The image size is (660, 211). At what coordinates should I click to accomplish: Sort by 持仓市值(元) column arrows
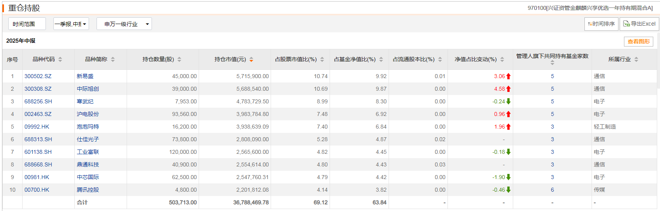251,60
